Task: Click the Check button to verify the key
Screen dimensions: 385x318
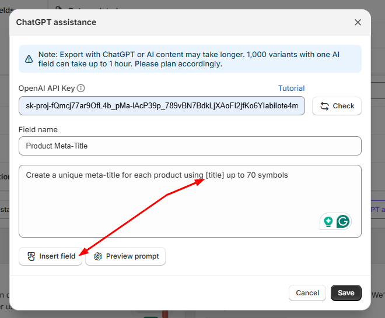Action: pos(337,106)
